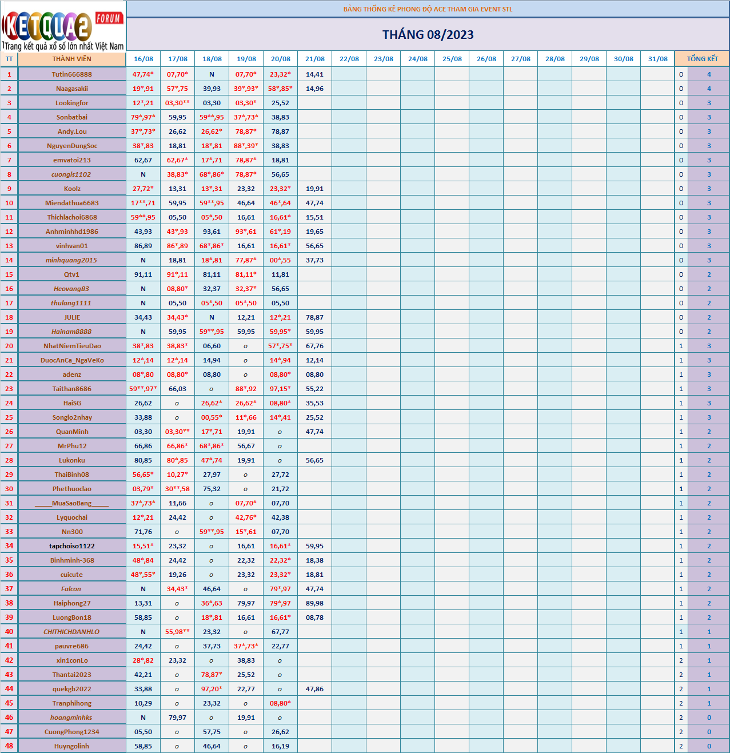This screenshot has height=753, width=730.
Task: Select member name Thichlachoi6868
Action: [x=72, y=217]
